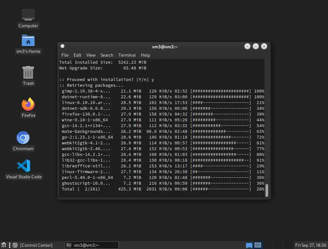Click the 26:38 remaining time value
This screenshot has height=249, width=328.
point(181,172)
